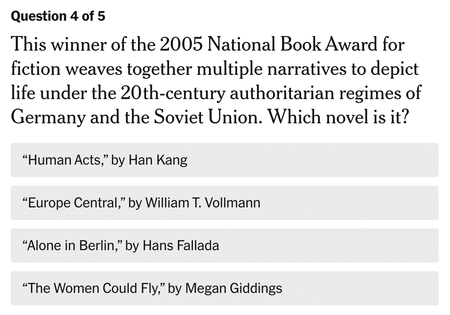Screen dimensions: 450x315
Task: Click author name Hans Fallada
Action: 181,246
